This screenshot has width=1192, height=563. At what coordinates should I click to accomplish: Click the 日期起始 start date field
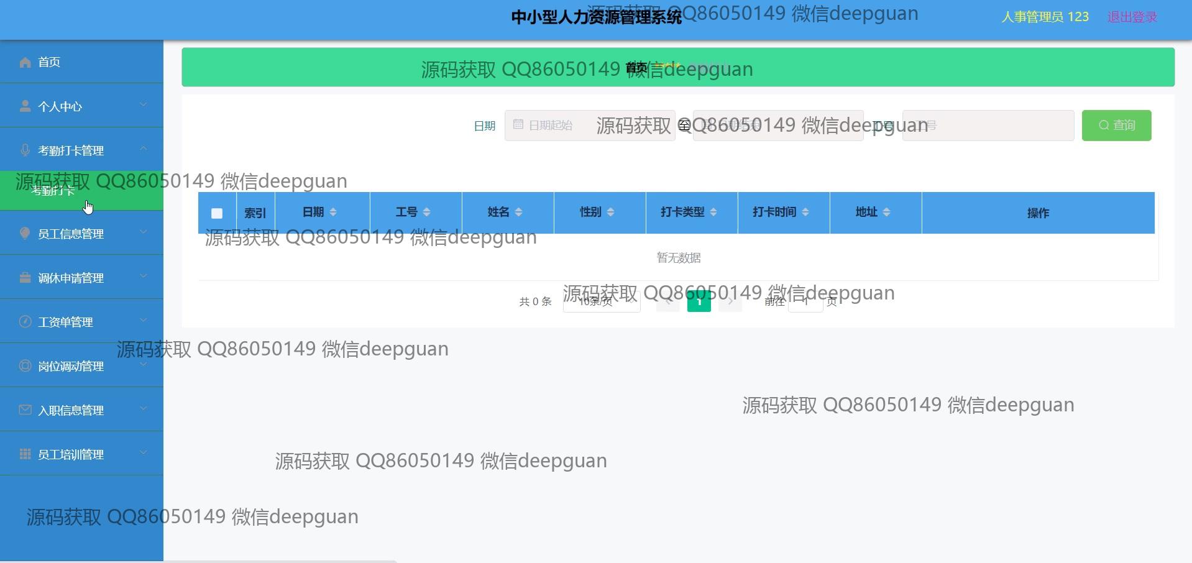pyautogui.click(x=589, y=126)
